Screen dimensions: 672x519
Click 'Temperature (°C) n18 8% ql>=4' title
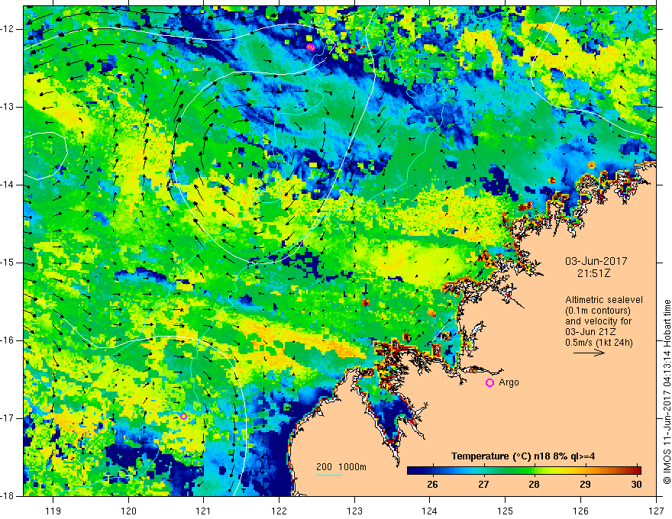523,456
